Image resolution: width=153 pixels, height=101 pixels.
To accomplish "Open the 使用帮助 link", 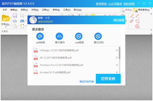I will tap(101, 4).
